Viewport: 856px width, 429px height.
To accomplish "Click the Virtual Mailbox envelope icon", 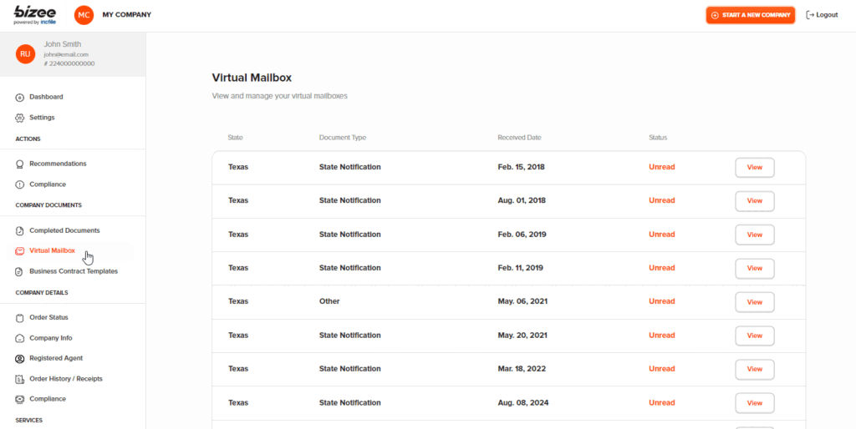I will tap(20, 250).
